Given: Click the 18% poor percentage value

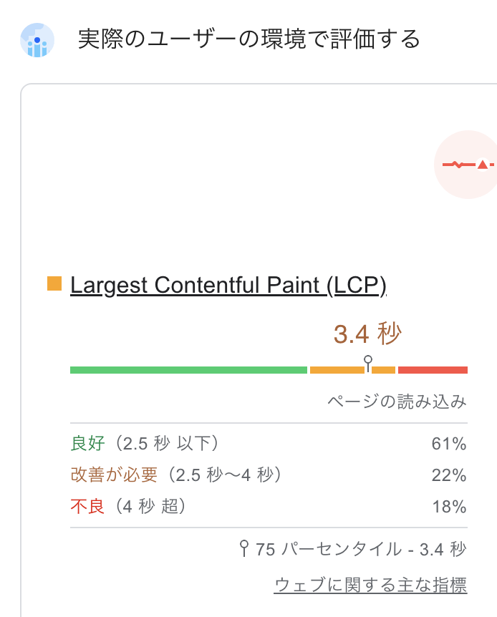Looking at the screenshot, I should click(x=449, y=507).
